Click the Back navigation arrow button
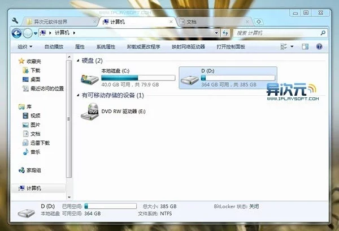 pyautogui.click(x=16, y=33)
